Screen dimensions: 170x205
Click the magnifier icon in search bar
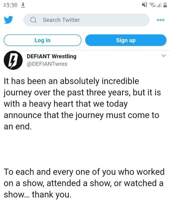(33, 20)
